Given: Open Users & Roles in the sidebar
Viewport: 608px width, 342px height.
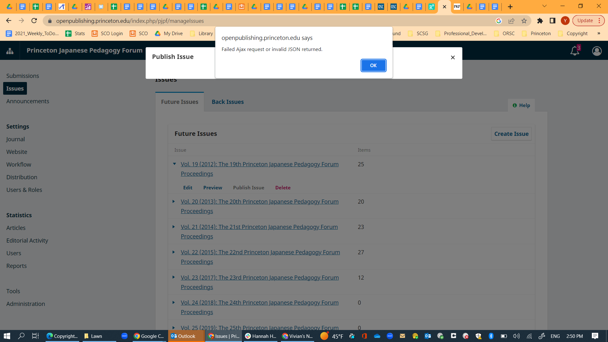Looking at the screenshot, I should (24, 190).
